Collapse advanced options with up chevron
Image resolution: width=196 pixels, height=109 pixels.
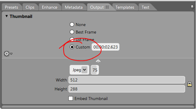click(98, 61)
